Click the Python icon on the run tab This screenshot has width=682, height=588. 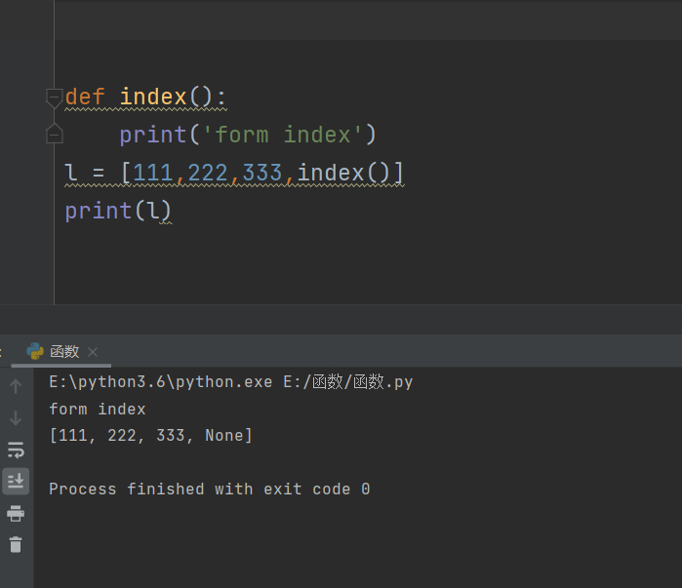pyautogui.click(x=35, y=351)
